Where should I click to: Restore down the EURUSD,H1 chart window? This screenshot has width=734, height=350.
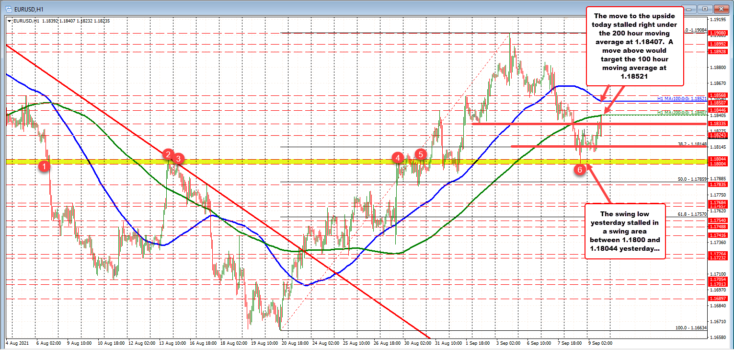click(x=705, y=9)
